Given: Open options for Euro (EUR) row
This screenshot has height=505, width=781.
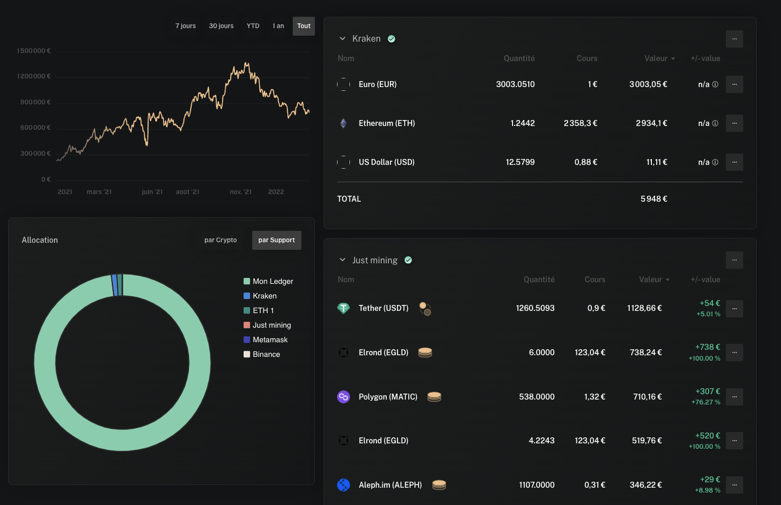Looking at the screenshot, I should click(735, 84).
